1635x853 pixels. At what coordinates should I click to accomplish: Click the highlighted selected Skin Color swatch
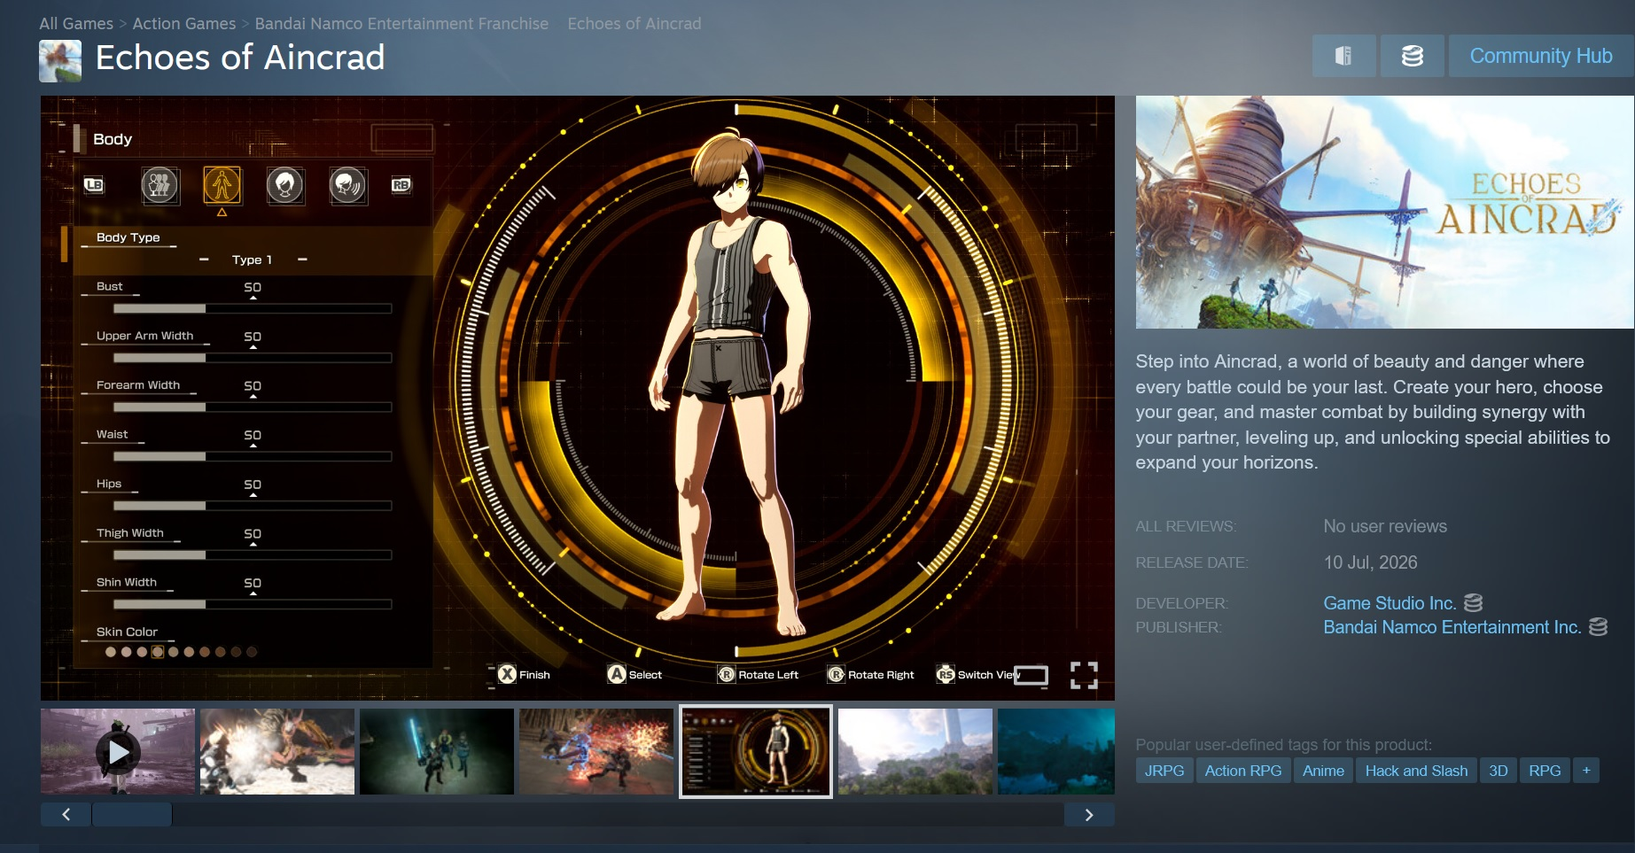pos(158,652)
